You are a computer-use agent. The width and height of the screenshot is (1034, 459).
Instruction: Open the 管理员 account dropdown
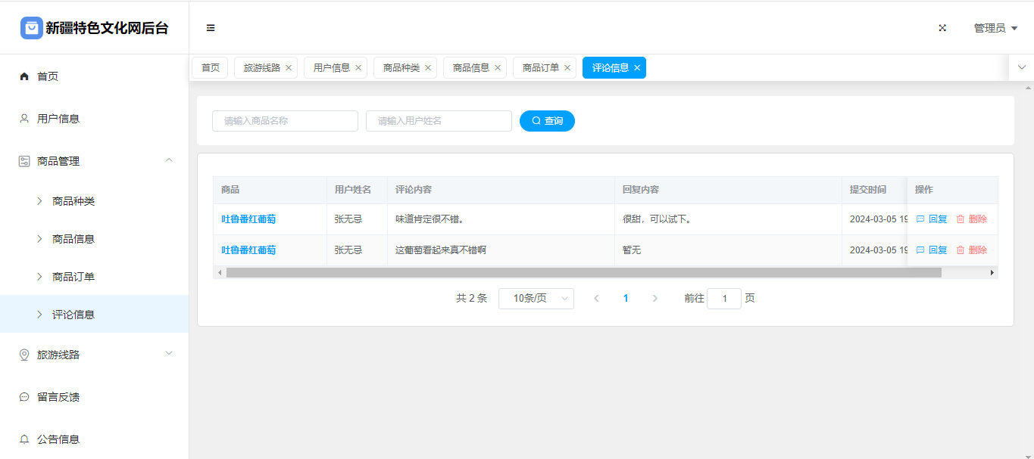click(x=995, y=28)
